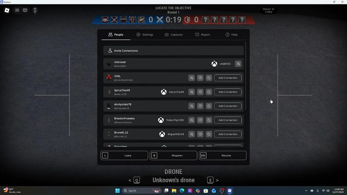The height and width of the screenshot is (195, 347).
Task: Click the Respawn button
Action: pyautogui.click(x=173, y=155)
